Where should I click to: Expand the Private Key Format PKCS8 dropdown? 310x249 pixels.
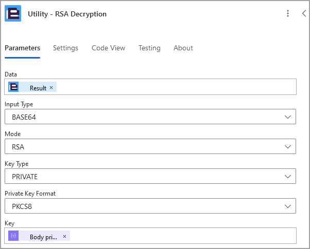coord(150,206)
